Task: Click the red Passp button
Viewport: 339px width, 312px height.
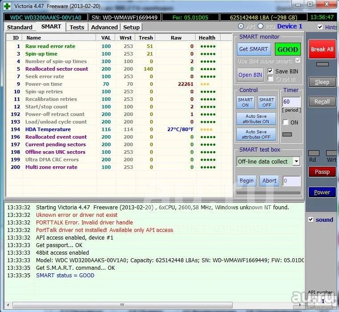Action: pos(322,172)
